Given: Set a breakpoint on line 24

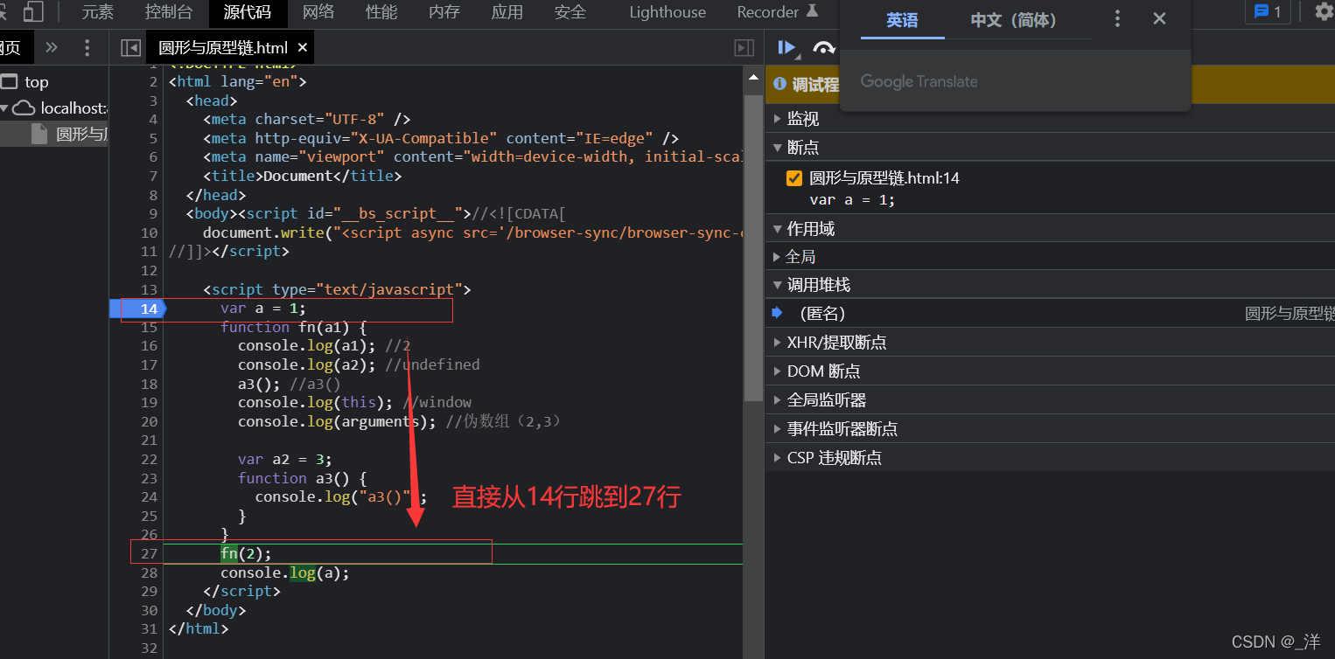Looking at the screenshot, I should [x=148, y=496].
